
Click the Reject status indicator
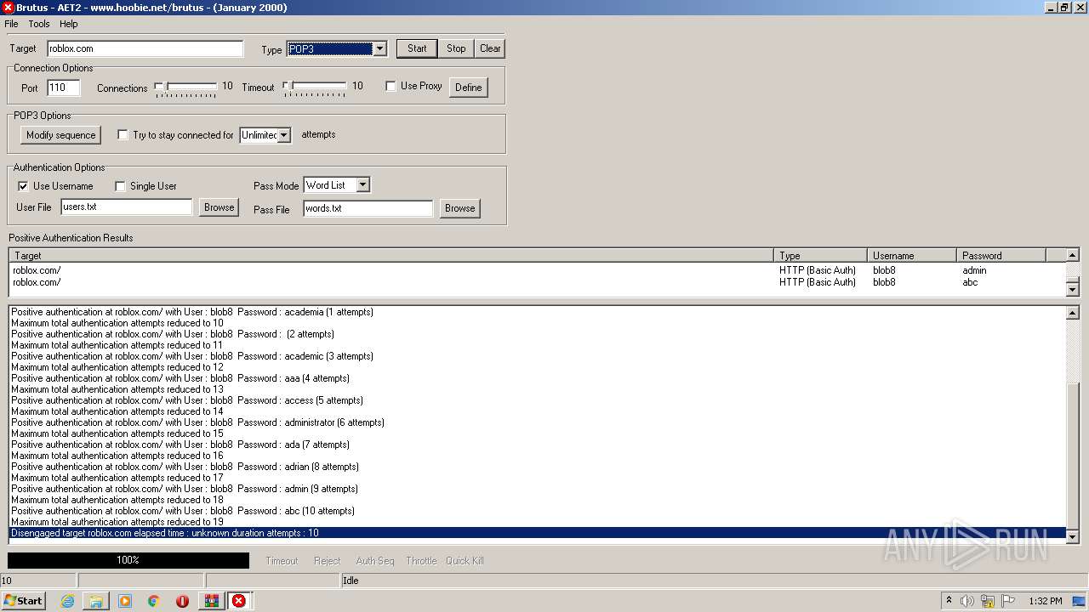[x=327, y=561]
